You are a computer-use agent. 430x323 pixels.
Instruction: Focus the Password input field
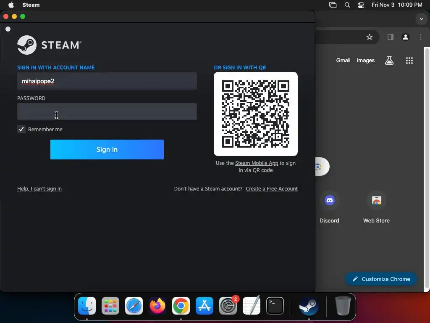pyautogui.click(x=107, y=111)
